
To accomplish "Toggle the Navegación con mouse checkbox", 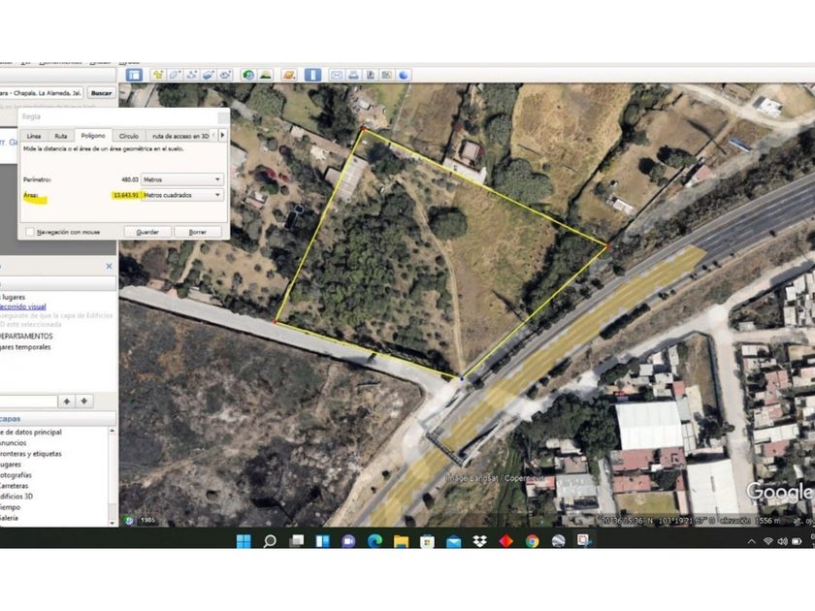I will click(30, 232).
